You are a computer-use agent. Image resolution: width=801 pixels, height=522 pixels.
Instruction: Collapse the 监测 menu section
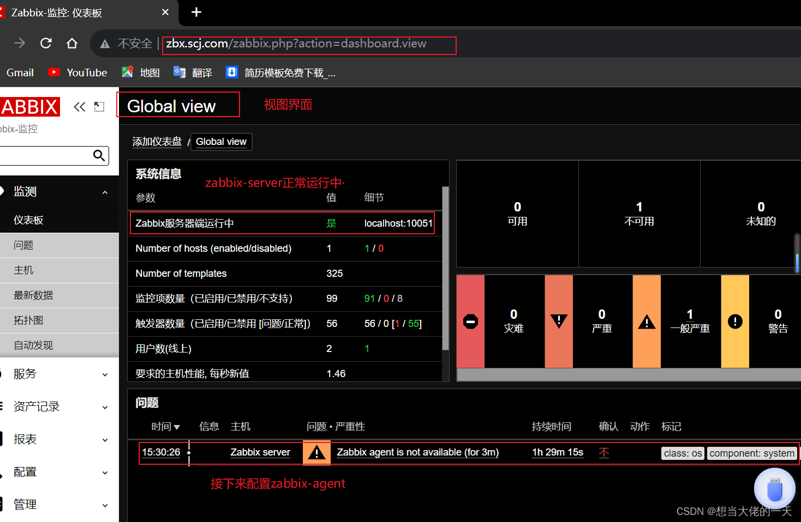click(59, 192)
